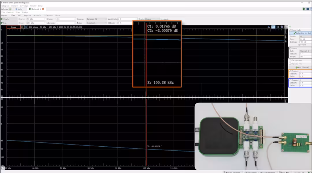Open the instrument File menu
Screen dimensions: 312x174
point(3,12)
